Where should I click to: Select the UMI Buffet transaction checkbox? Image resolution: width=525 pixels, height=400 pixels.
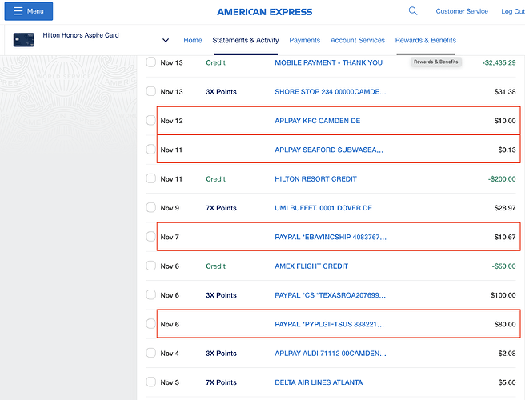pos(151,207)
